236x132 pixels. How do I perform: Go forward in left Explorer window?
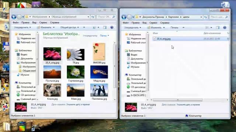coord(19,17)
